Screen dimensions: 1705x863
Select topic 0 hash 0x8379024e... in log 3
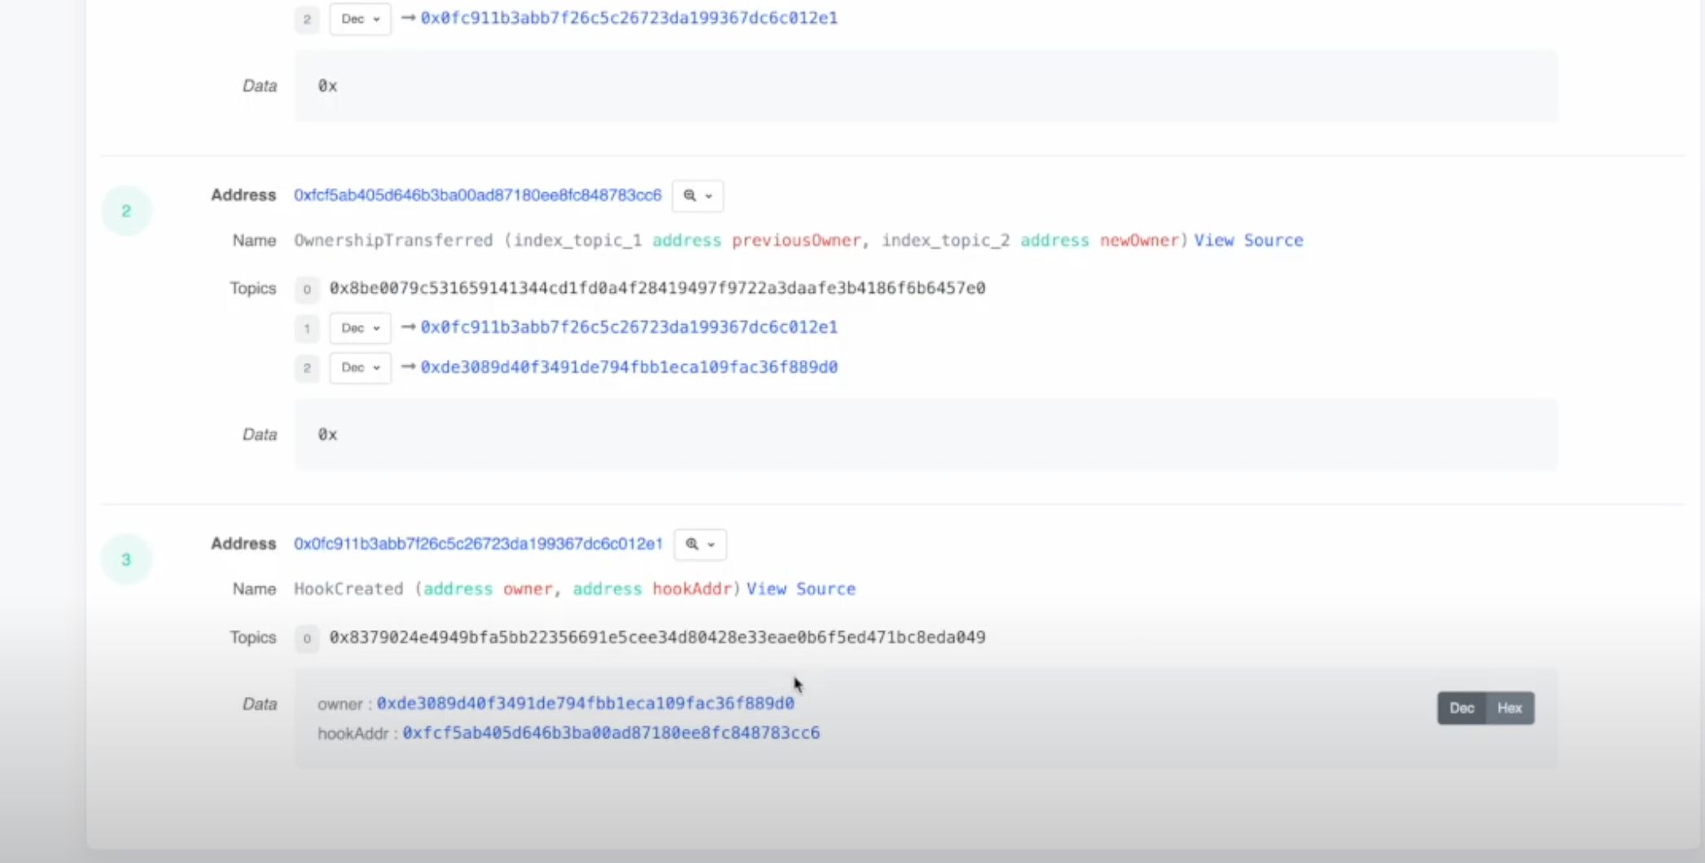click(x=657, y=637)
